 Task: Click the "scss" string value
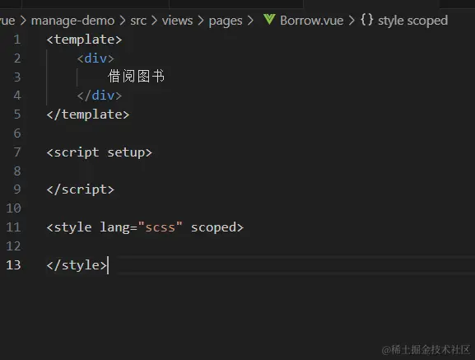(x=161, y=227)
